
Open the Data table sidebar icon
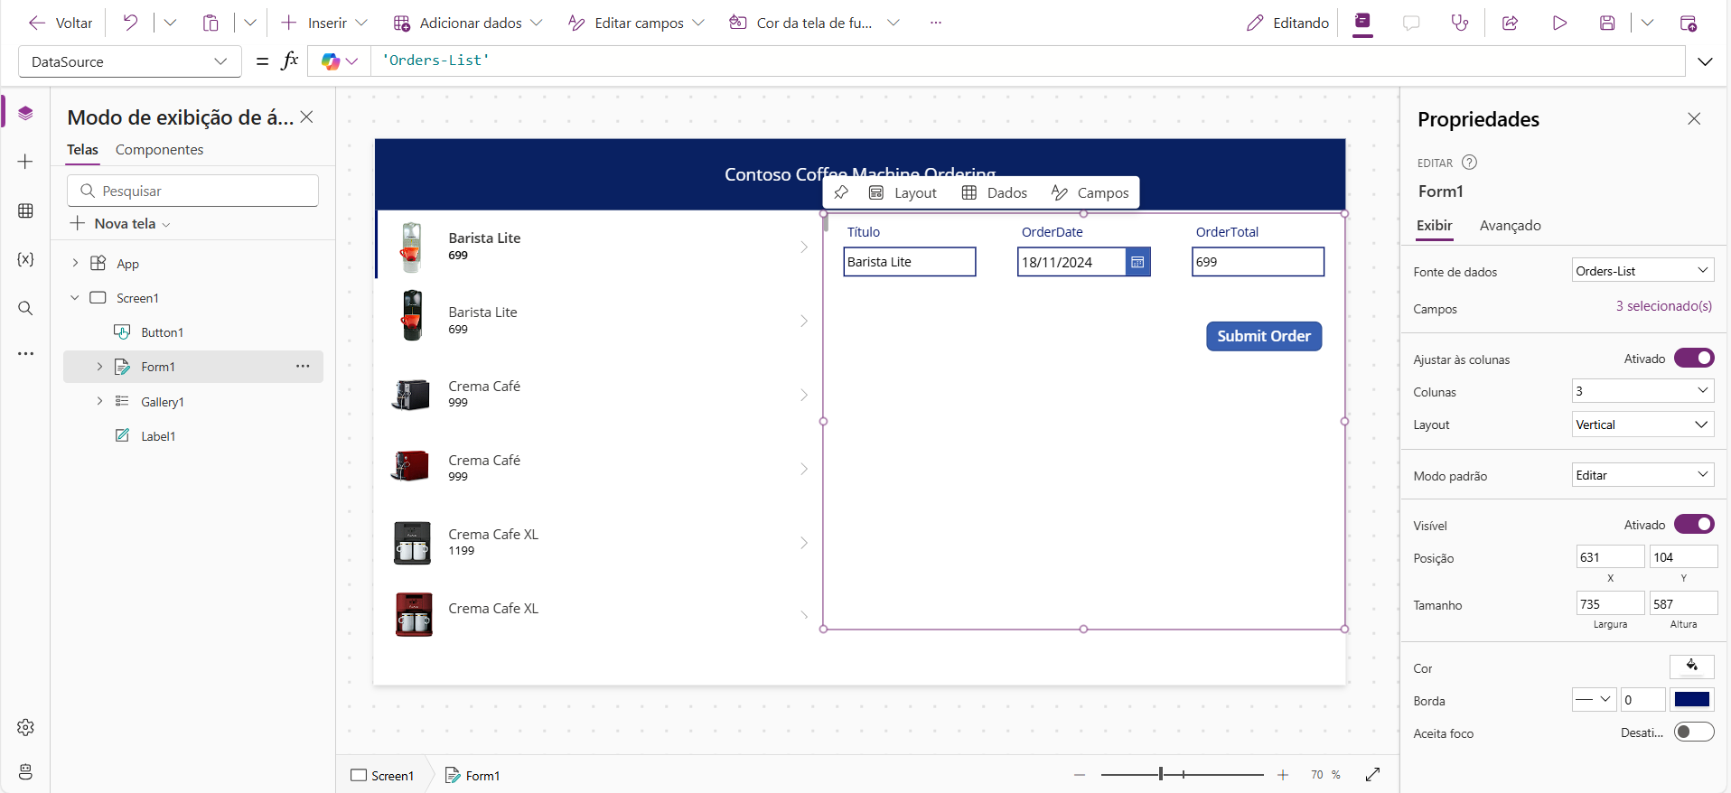[25, 210]
